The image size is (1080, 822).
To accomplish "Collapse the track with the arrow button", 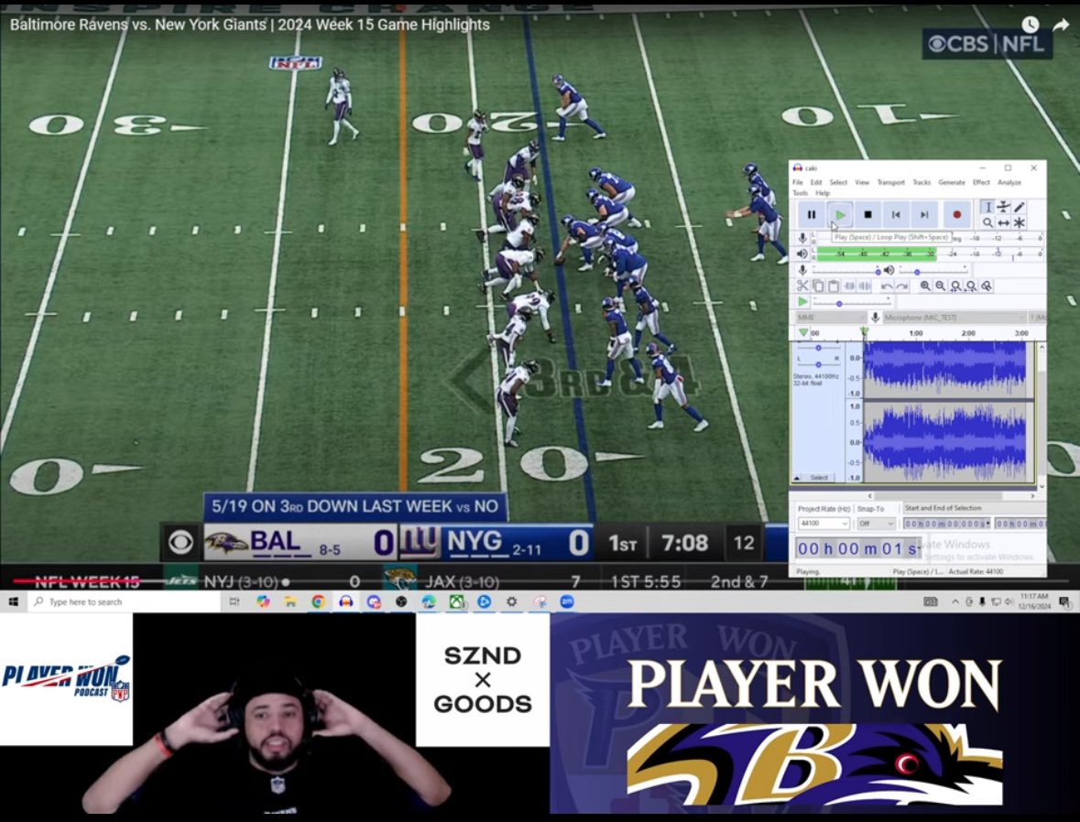I will (797, 477).
